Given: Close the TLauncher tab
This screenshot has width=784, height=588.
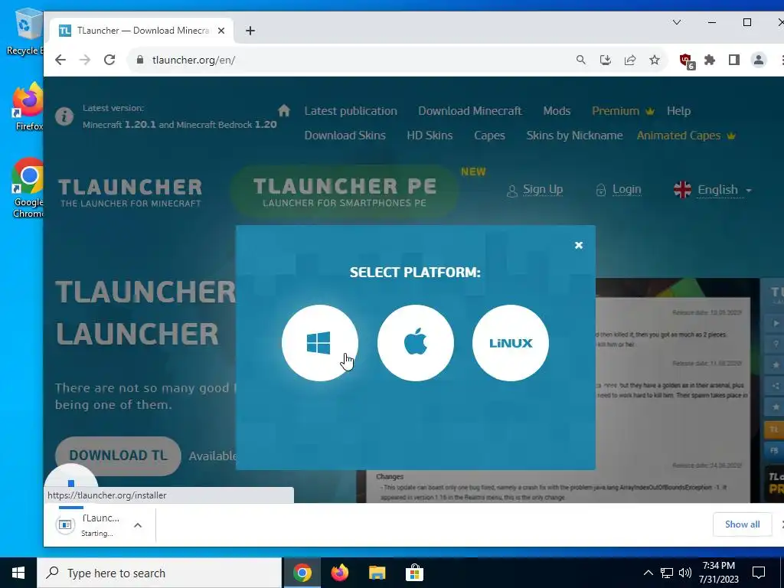Looking at the screenshot, I should click(221, 31).
